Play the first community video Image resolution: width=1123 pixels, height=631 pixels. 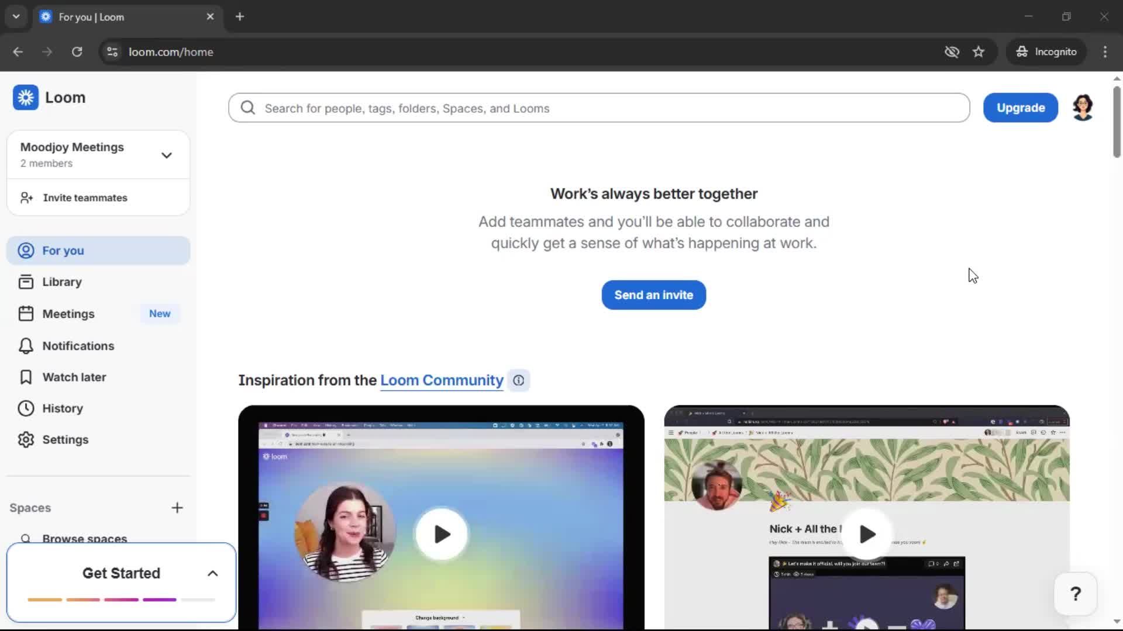click(x=442, y=533)
